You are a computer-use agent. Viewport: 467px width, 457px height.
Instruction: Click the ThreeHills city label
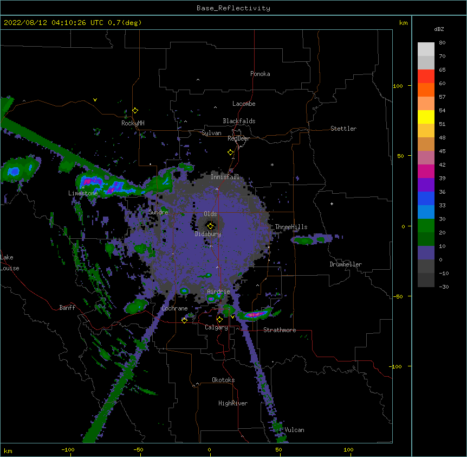(x=291, y=227)
